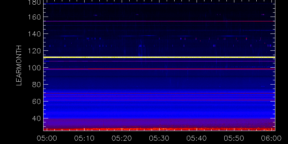Click the LEARMONTH vertical axis title

(x=19, y=66)
